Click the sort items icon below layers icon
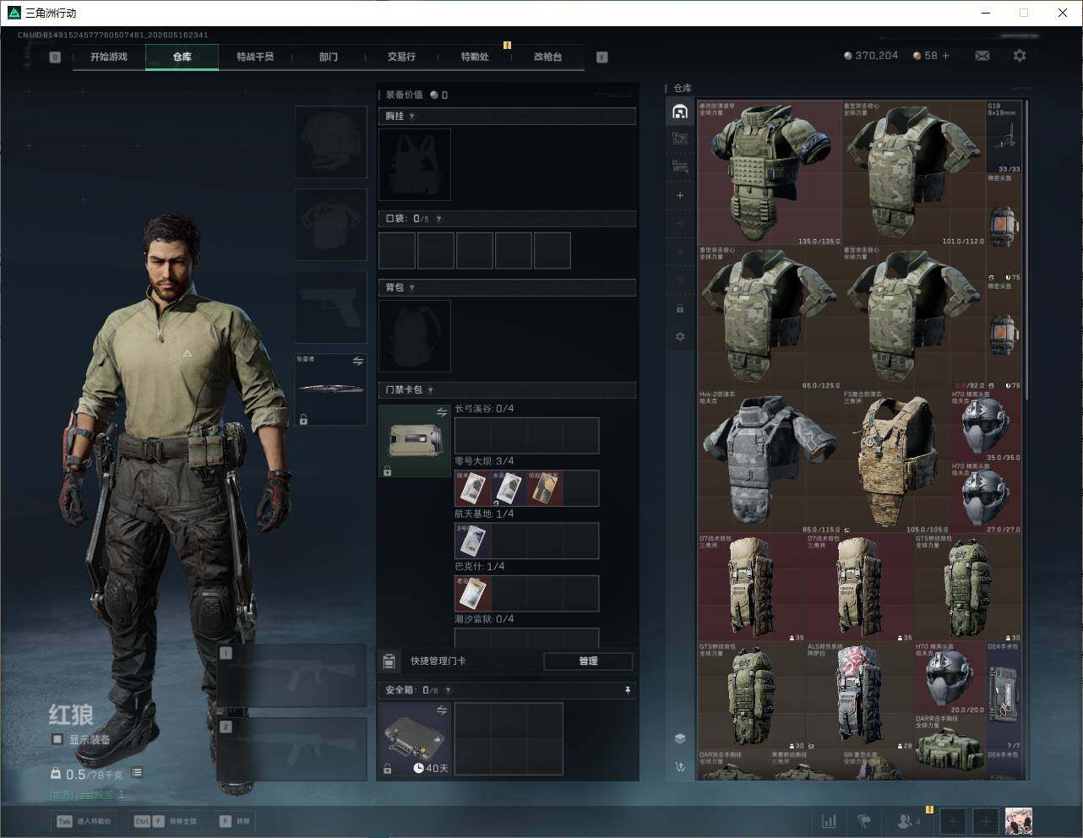Viewport: 1083px width, 838px height. point(680,766)
